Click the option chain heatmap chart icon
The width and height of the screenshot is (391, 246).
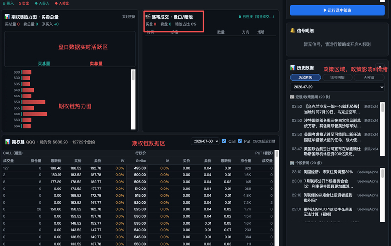7,17
